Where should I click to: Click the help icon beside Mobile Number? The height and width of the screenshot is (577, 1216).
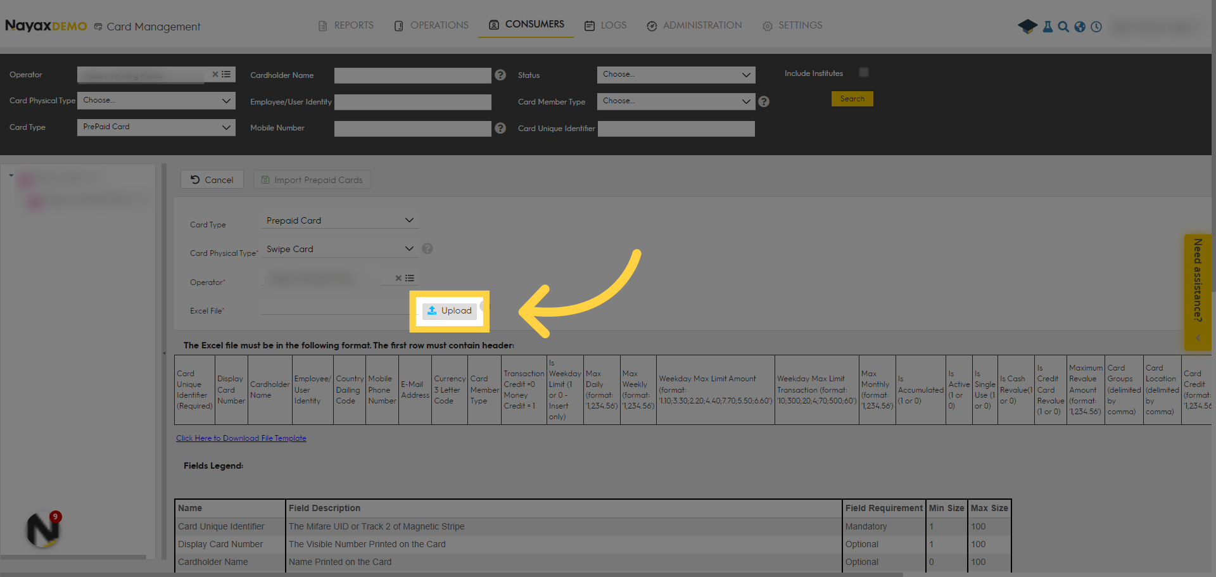[x=500, y=128]
